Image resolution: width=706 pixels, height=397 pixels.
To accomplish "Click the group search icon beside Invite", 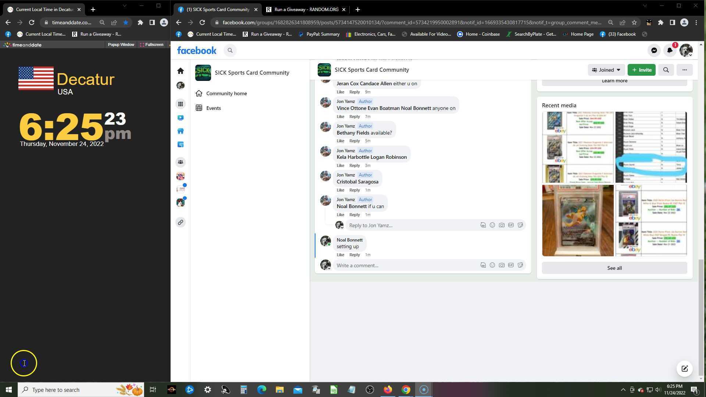I will point(666,70).
